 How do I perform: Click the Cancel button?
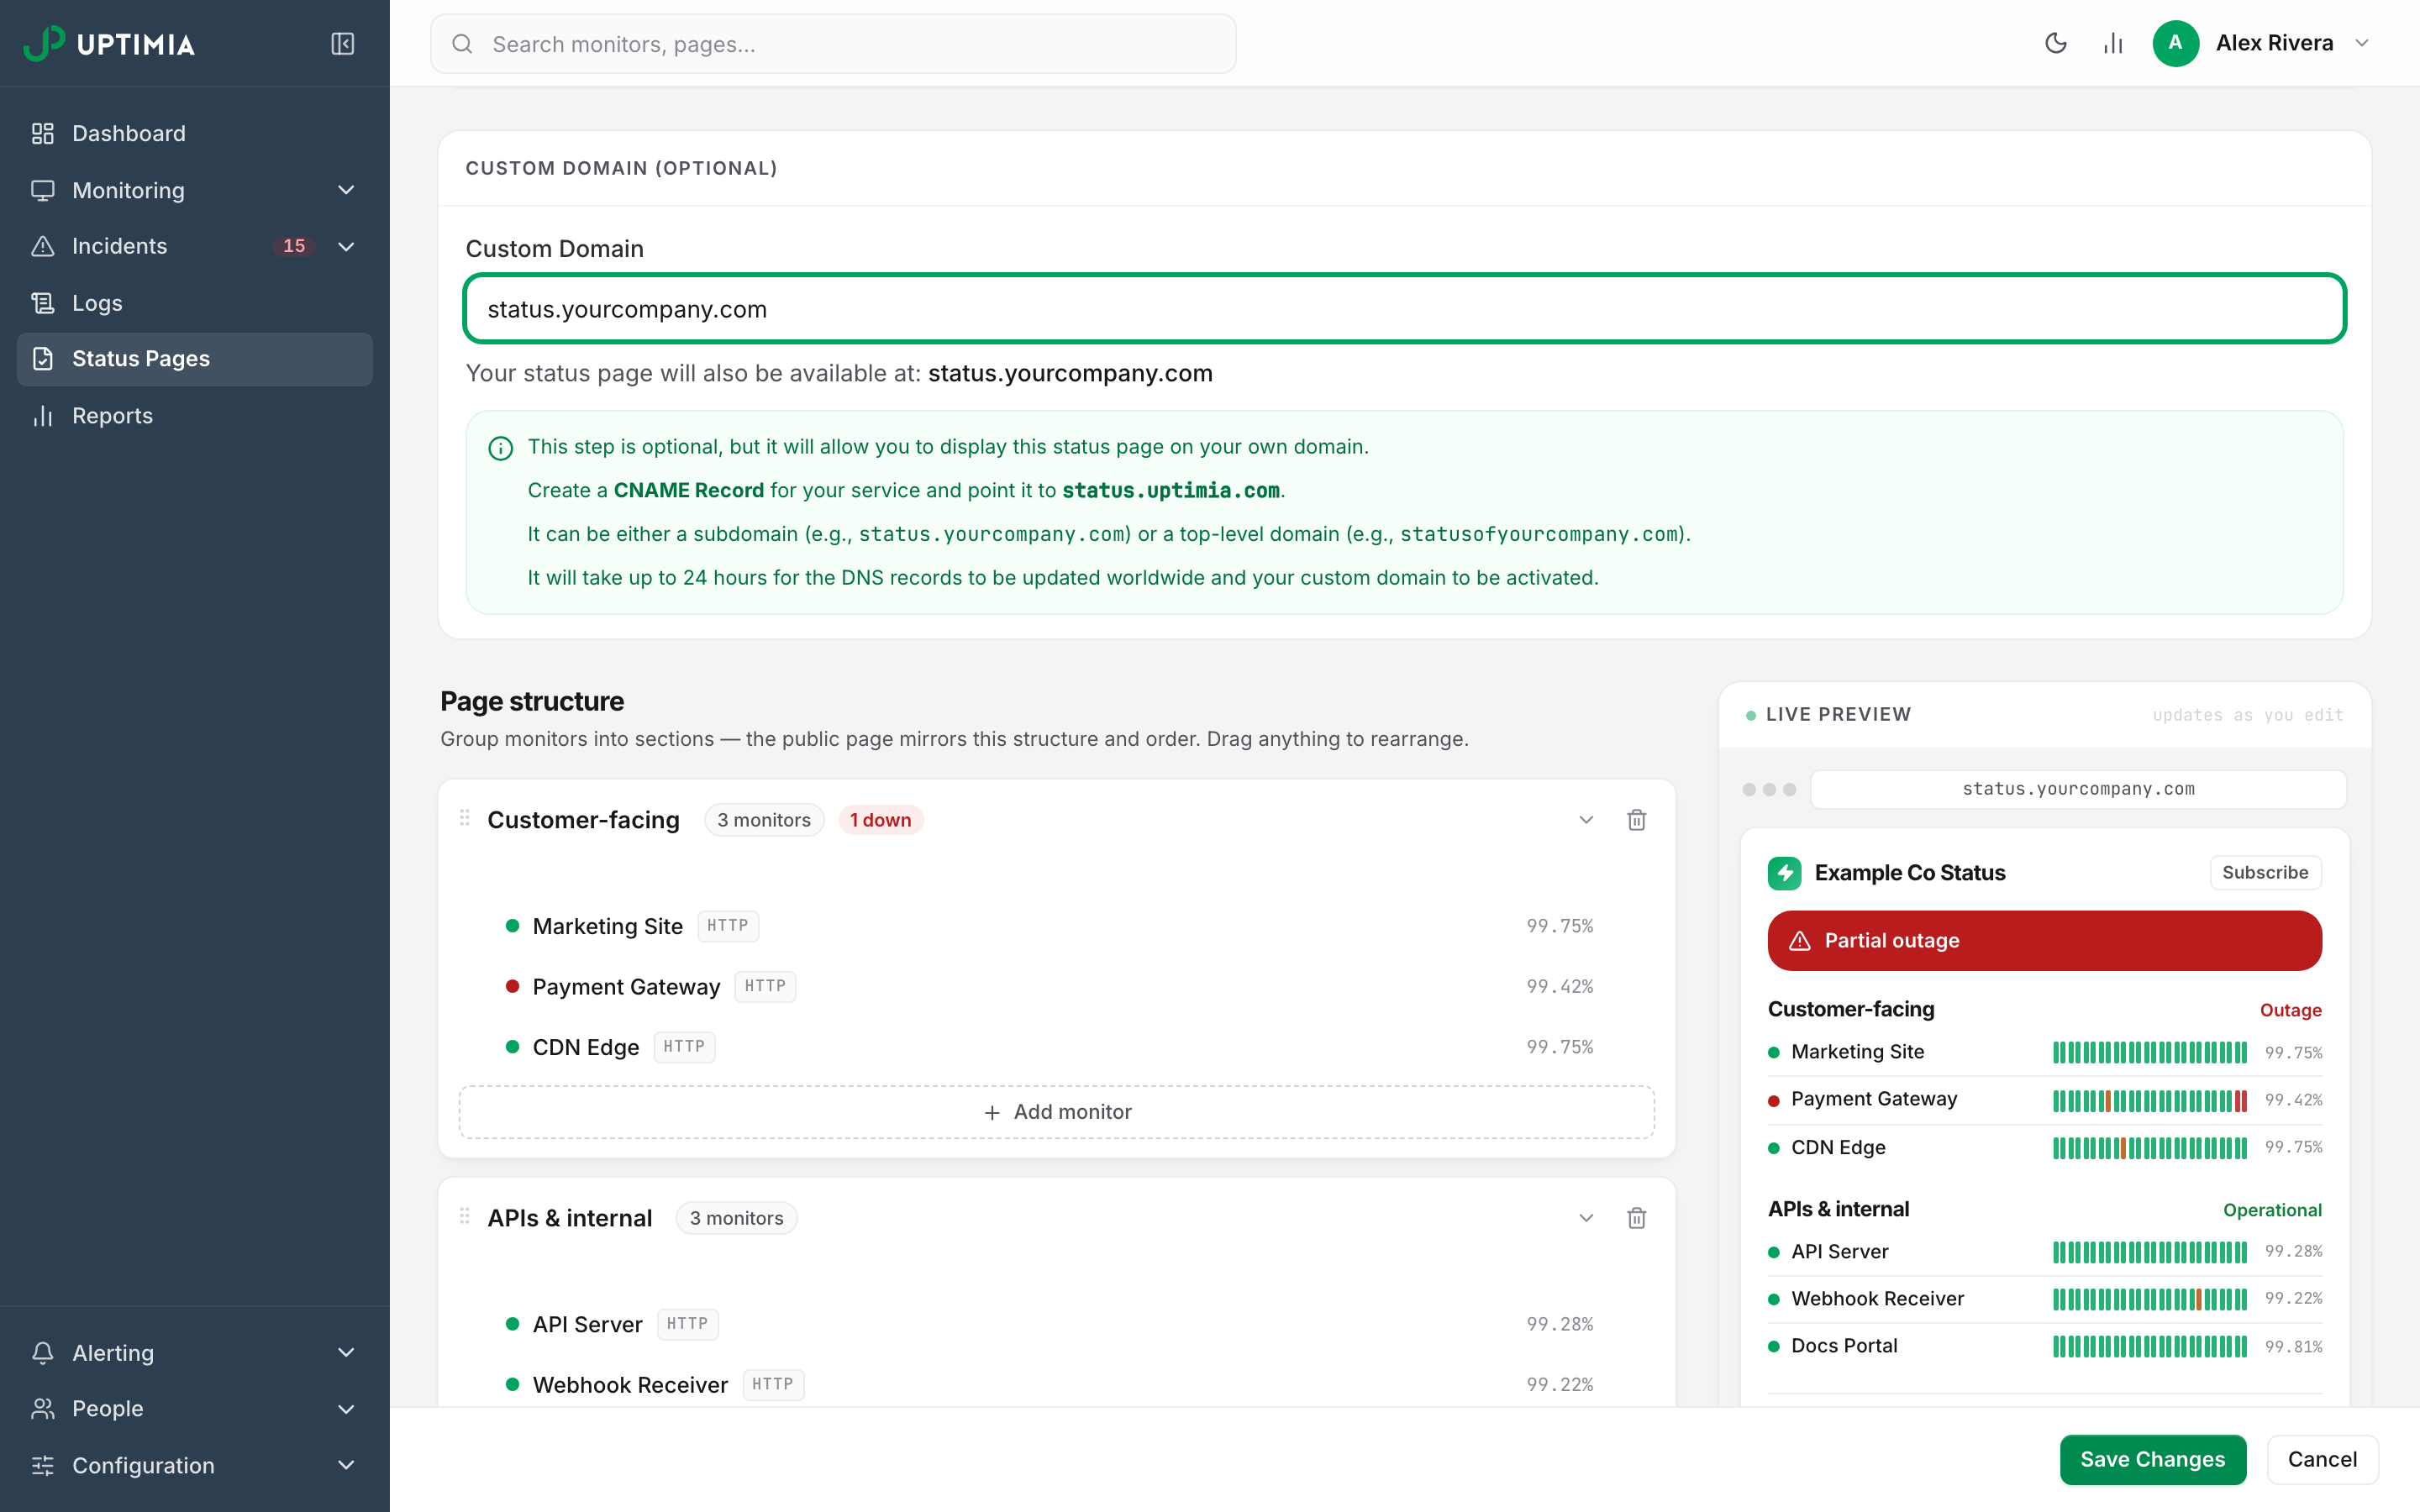click(2322, 1460)
